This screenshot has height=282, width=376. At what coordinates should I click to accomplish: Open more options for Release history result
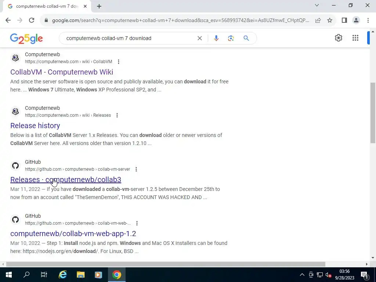(117, 115)
